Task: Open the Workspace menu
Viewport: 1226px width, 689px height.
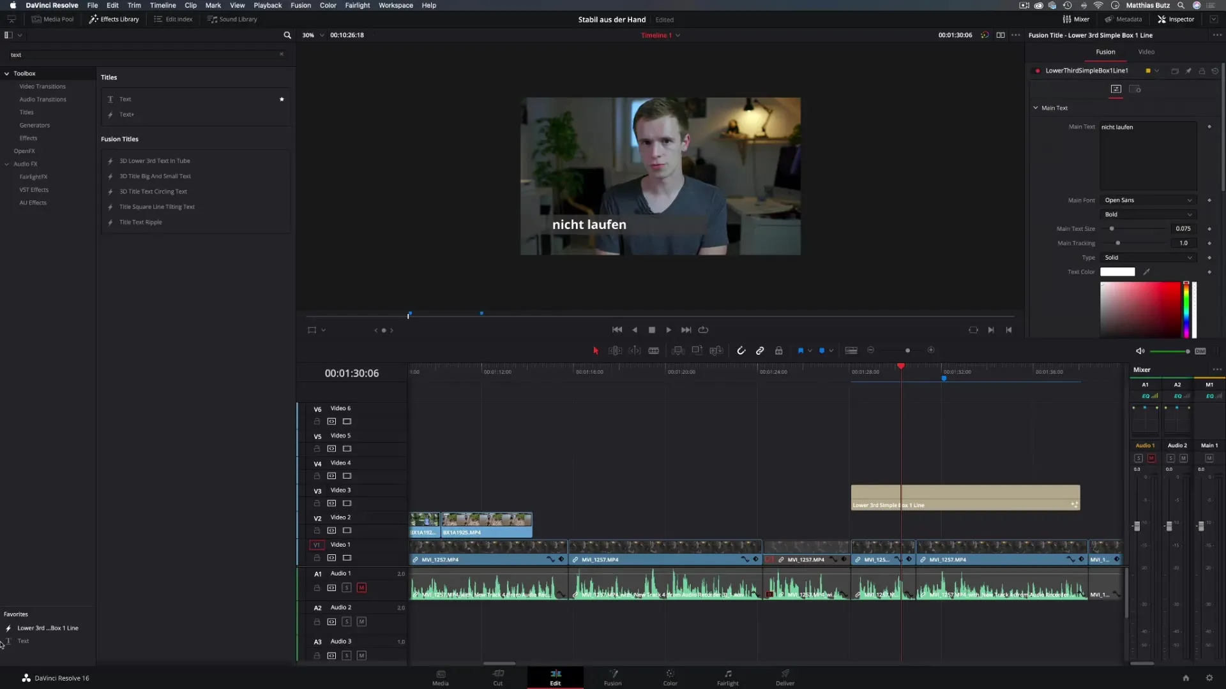Action: coord(396,5)
